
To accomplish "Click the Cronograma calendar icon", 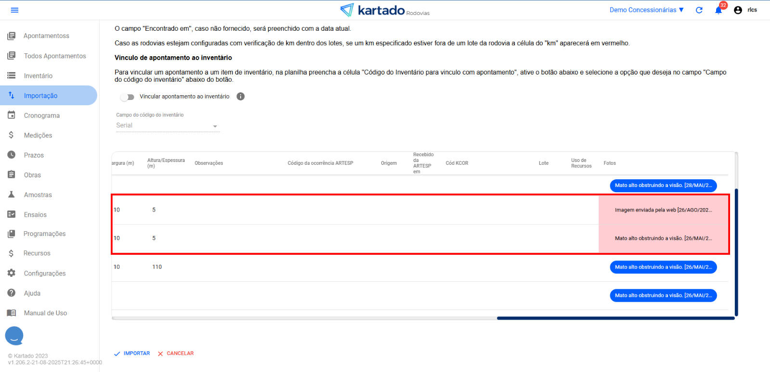I will click(x=12, y=115).
